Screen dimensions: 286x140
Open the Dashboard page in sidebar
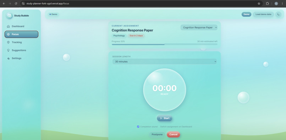click(x=21, y=26)
